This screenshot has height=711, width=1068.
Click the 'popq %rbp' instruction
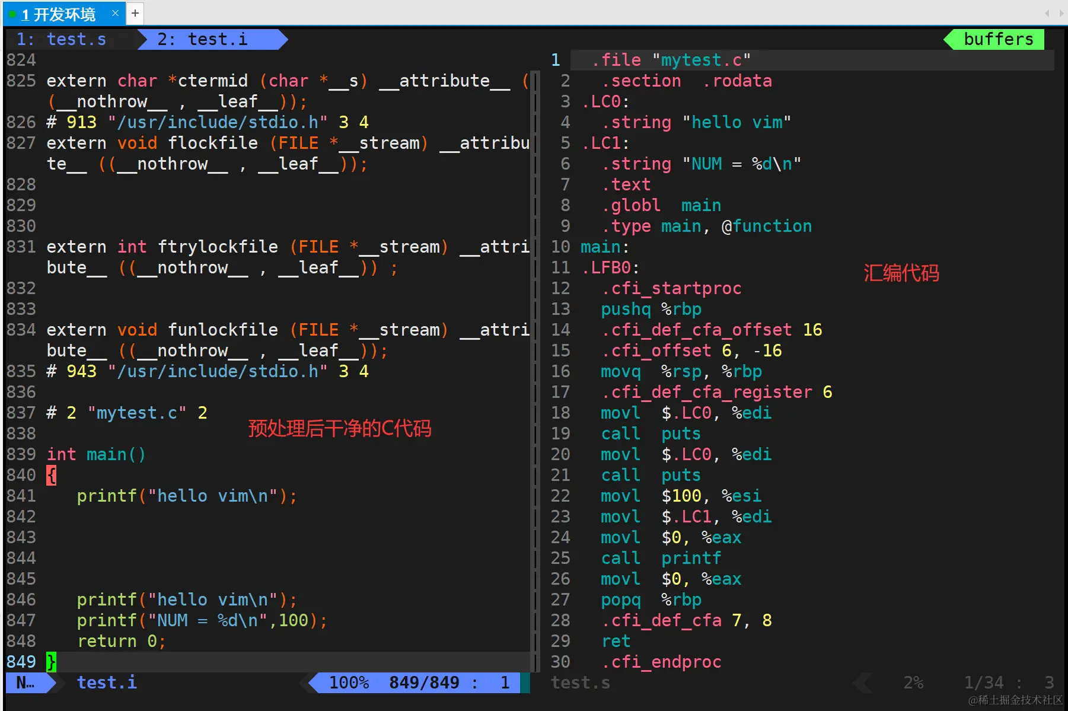pos(651,600)
